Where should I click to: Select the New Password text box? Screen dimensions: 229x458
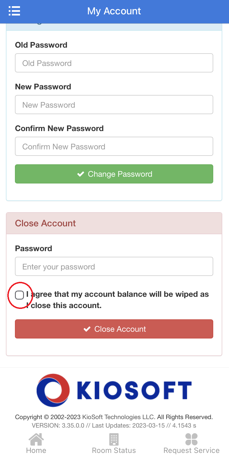[114, 104]
